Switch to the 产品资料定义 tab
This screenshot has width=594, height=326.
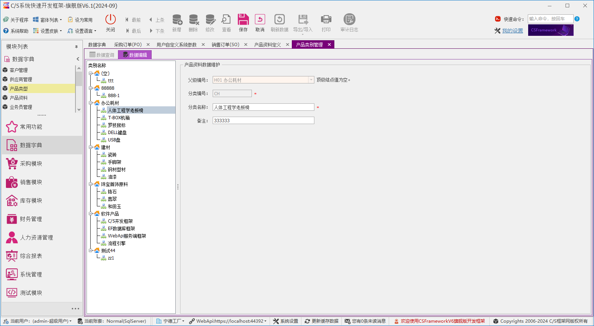point(267,45)
